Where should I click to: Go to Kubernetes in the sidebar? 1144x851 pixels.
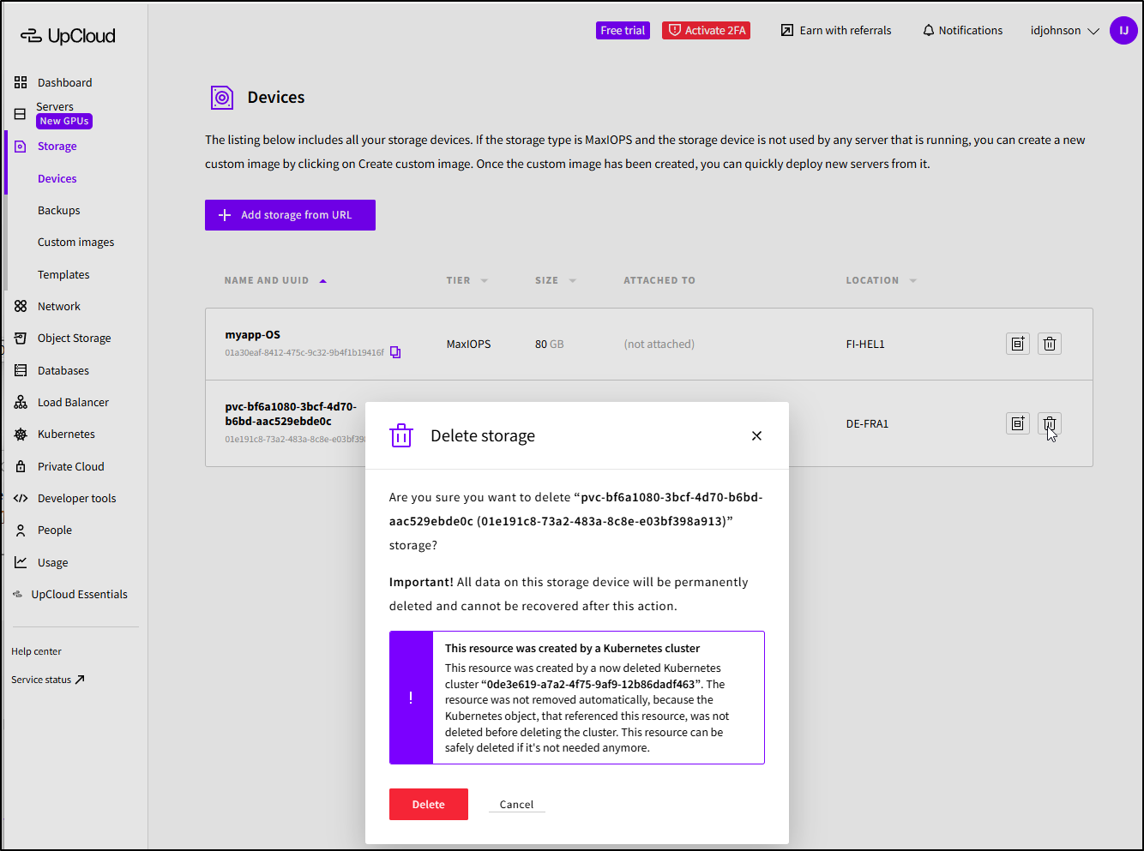point(66,434)
